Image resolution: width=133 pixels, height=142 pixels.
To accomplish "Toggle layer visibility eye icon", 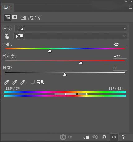I will [x=114, y=137].
